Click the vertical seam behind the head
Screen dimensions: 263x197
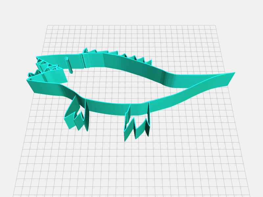pyautogui.click(x=83, y=60)
